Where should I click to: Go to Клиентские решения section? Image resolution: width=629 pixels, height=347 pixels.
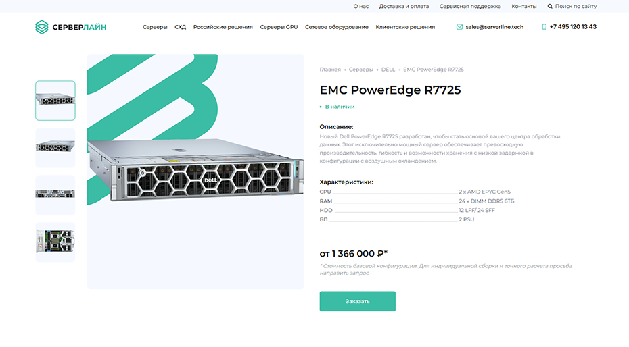(405, 27)
